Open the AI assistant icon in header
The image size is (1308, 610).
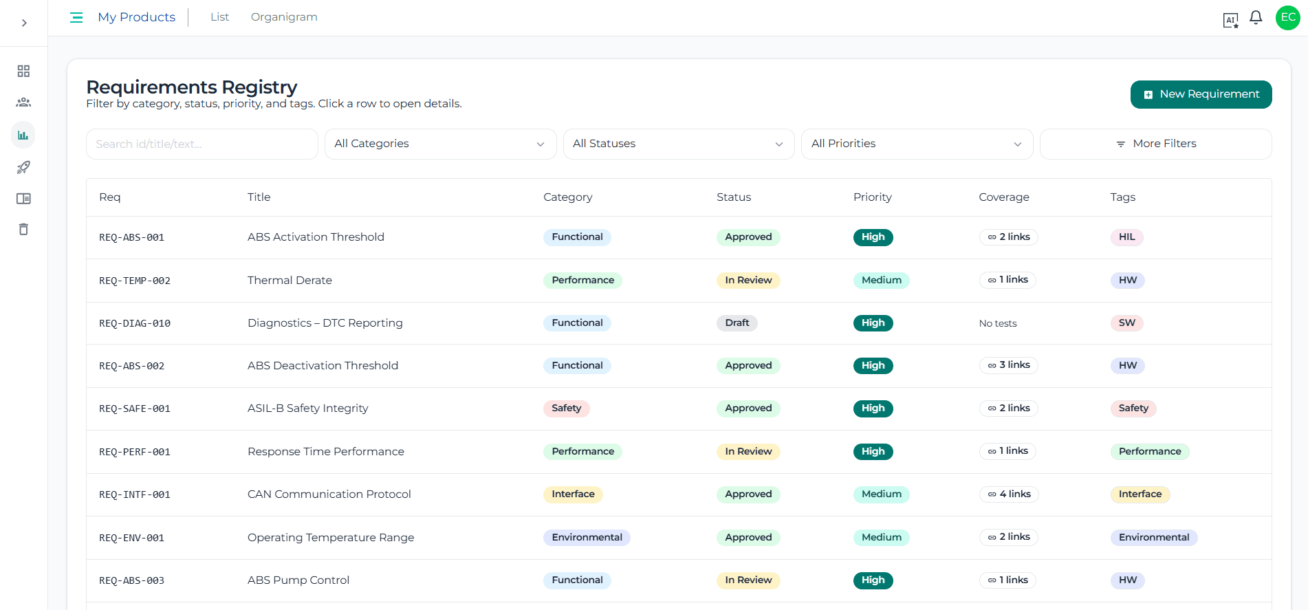[1230, 20]
